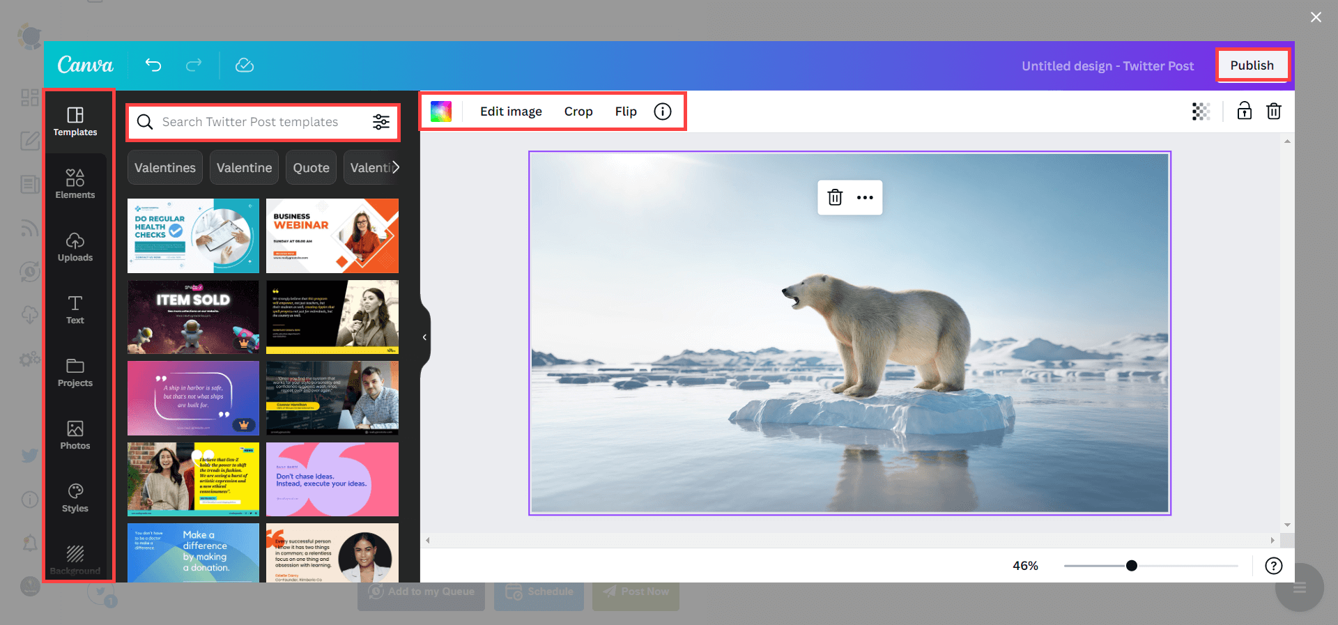Click Crop in the toolbar
Viewport: 1338px width, 625px height.
point(578,111)
